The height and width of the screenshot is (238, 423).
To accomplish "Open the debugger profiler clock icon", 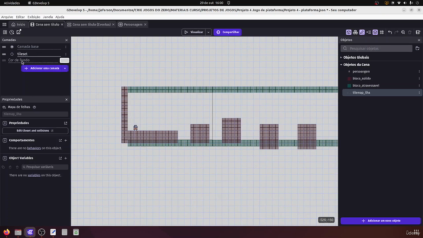I will (x=12, y=32).
